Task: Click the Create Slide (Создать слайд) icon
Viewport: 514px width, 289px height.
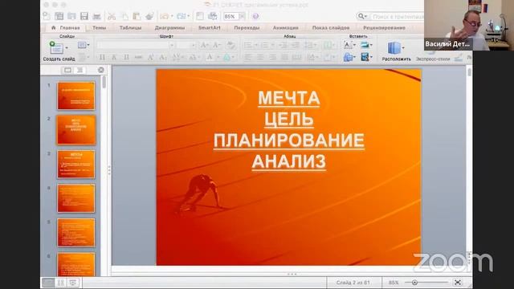Action: (x=56, y=47)
